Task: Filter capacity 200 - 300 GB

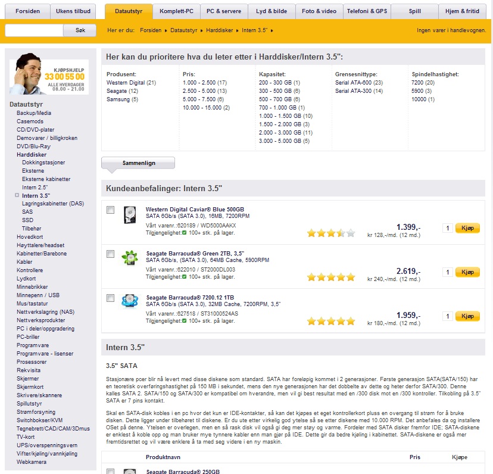Action: click(279, 83)
